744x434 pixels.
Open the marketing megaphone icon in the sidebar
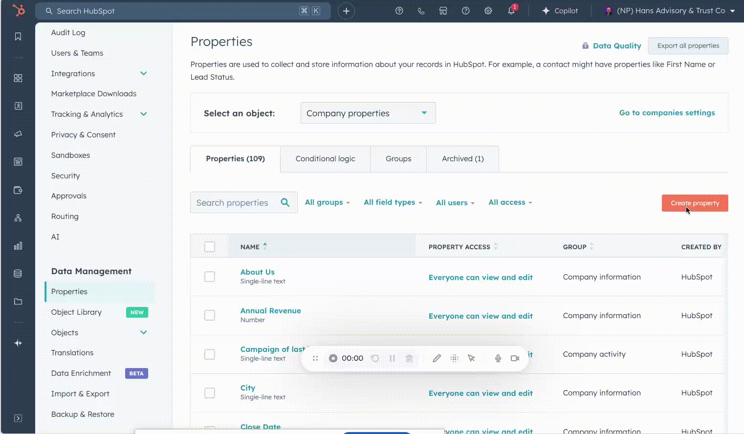[x=18, y=132]
